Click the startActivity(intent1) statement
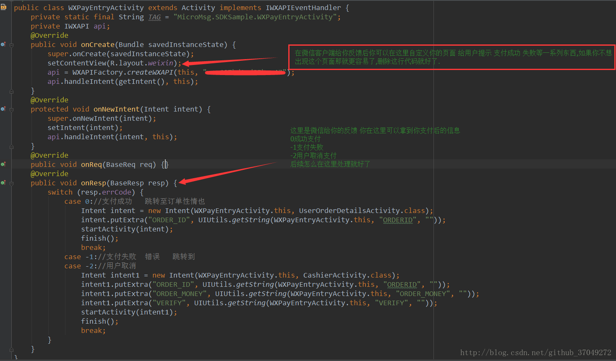Screen dimensions: 616x361 (x=129, y=312)
